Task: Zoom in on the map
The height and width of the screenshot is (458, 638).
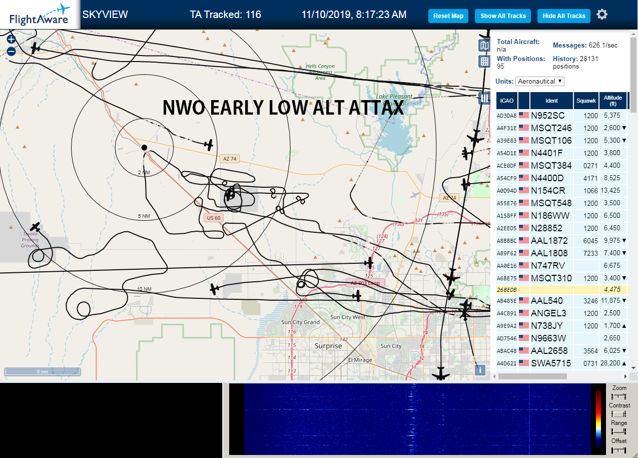Action: click(11, 40)
